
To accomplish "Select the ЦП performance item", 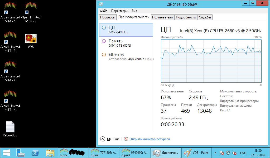I will pyautogui.click(x=126, y=30).
